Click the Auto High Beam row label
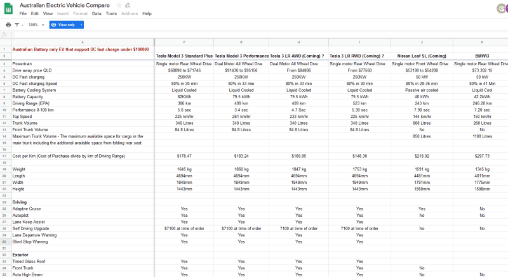The height and width of the screenshot is (277, 508). click(27, 274)
